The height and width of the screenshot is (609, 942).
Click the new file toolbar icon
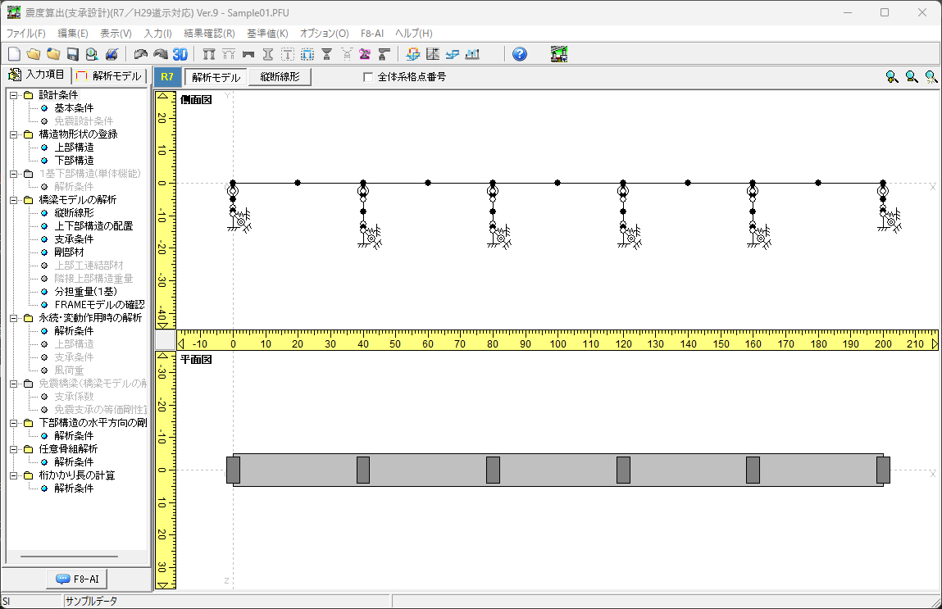point(14,54)
